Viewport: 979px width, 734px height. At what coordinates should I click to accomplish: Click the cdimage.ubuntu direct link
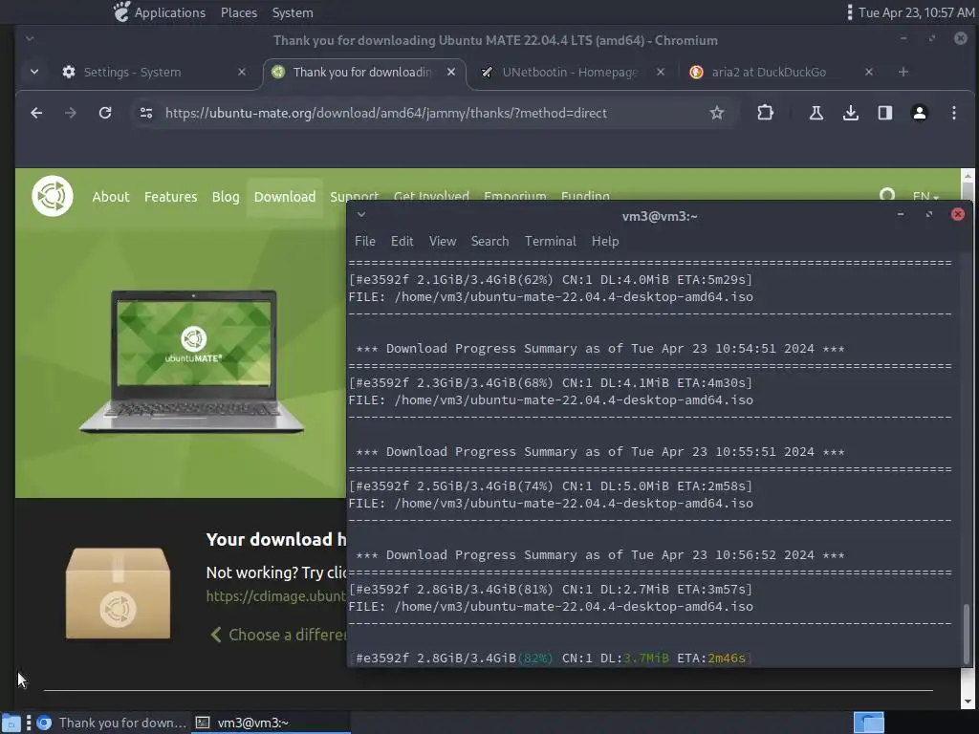(275, 596)
